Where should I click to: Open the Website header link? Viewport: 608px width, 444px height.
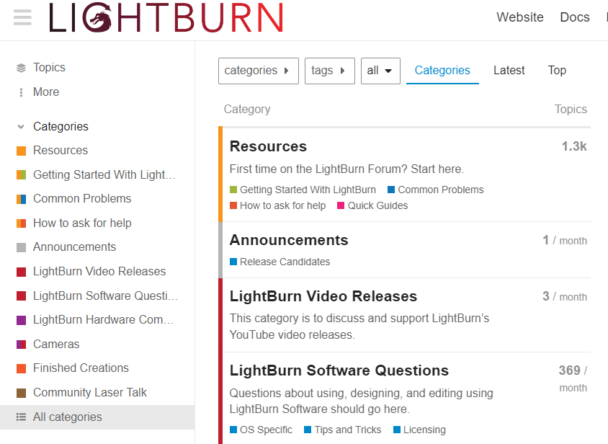(520, 17)
